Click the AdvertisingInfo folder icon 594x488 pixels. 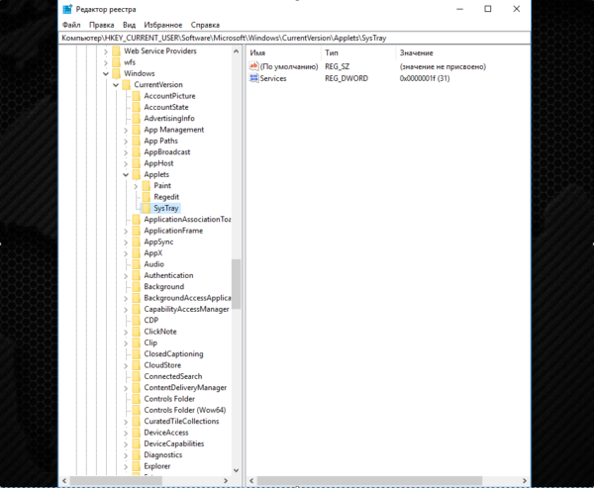(x=136, y=118)
